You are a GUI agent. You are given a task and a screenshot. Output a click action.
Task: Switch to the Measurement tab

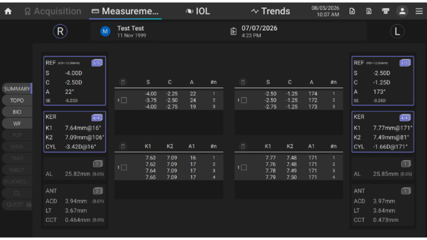(x=125, y=11)
